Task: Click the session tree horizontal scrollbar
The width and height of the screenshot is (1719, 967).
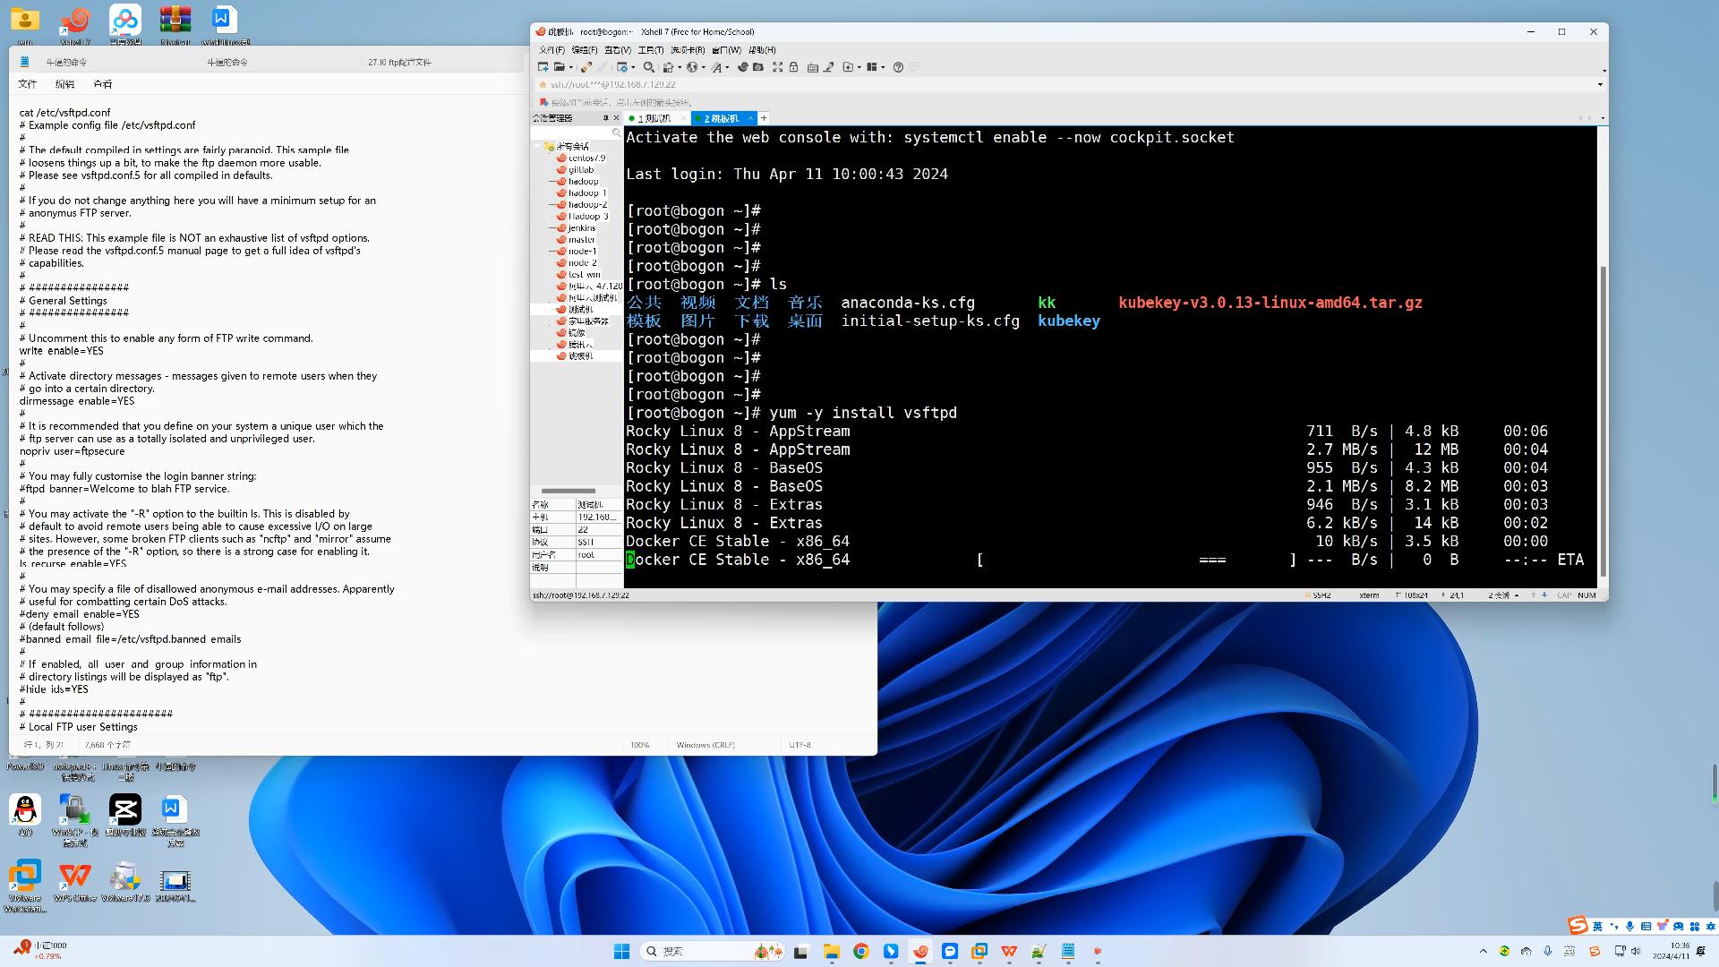Action: (x=568, y=491)
